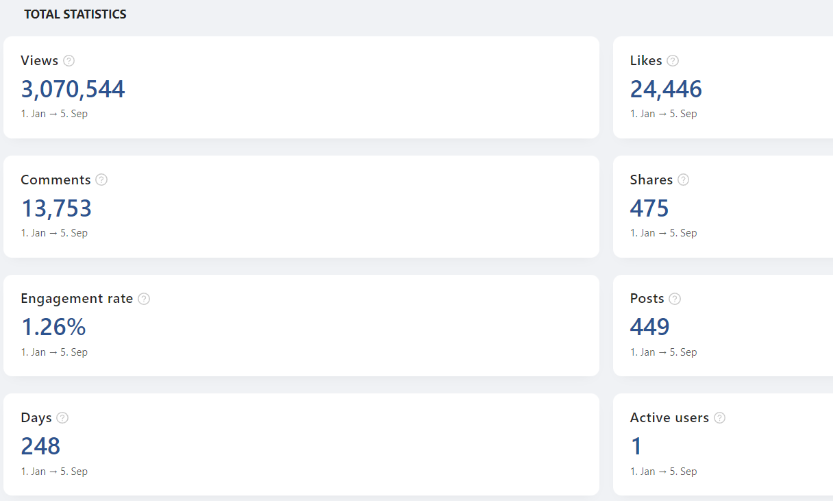Select the Likes count 24,446
The image size is (833, 501).
pyautogui.click(x=666, y=90)
